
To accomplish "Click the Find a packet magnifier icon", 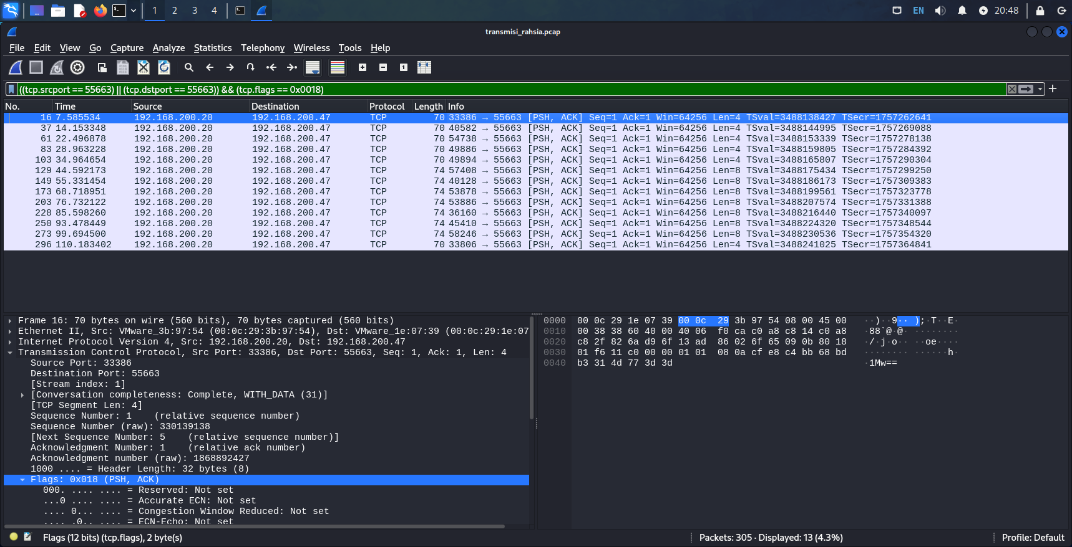I will (x=189, y=67).
